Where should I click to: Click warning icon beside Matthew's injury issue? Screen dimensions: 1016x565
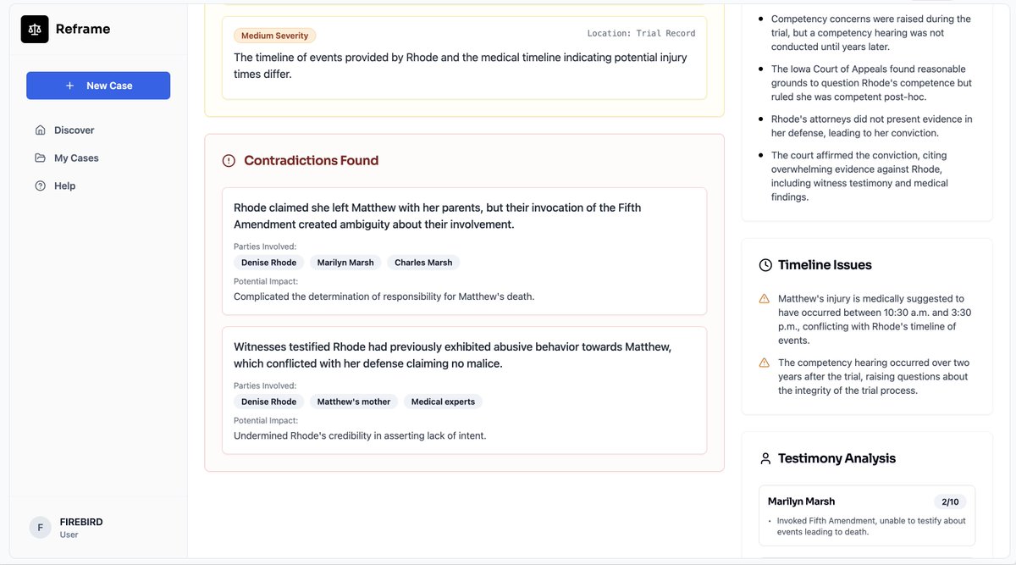point(765,299)
